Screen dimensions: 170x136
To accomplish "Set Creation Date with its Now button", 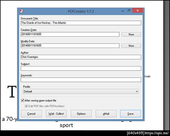I will (131, 34).
